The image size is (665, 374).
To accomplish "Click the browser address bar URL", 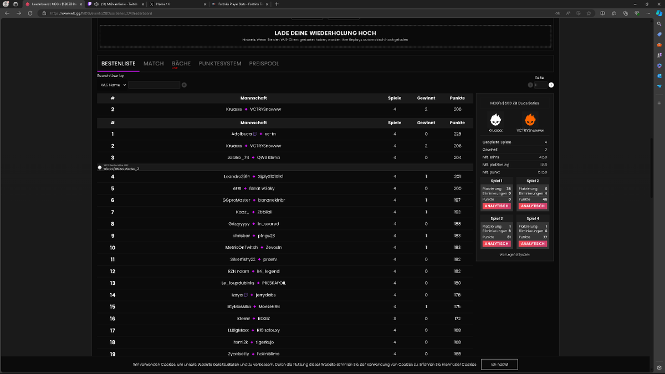I will coord(101,13).
